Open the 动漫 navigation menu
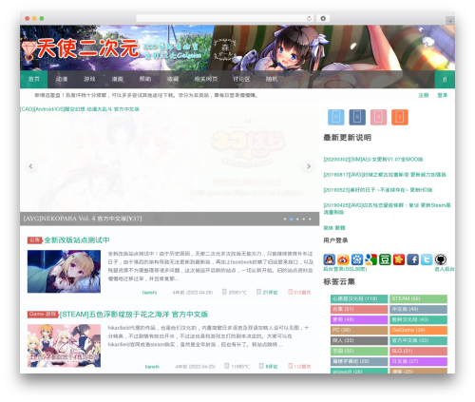Screen dimensions: 475x402 pyautogui.click(x=62, y=79)
